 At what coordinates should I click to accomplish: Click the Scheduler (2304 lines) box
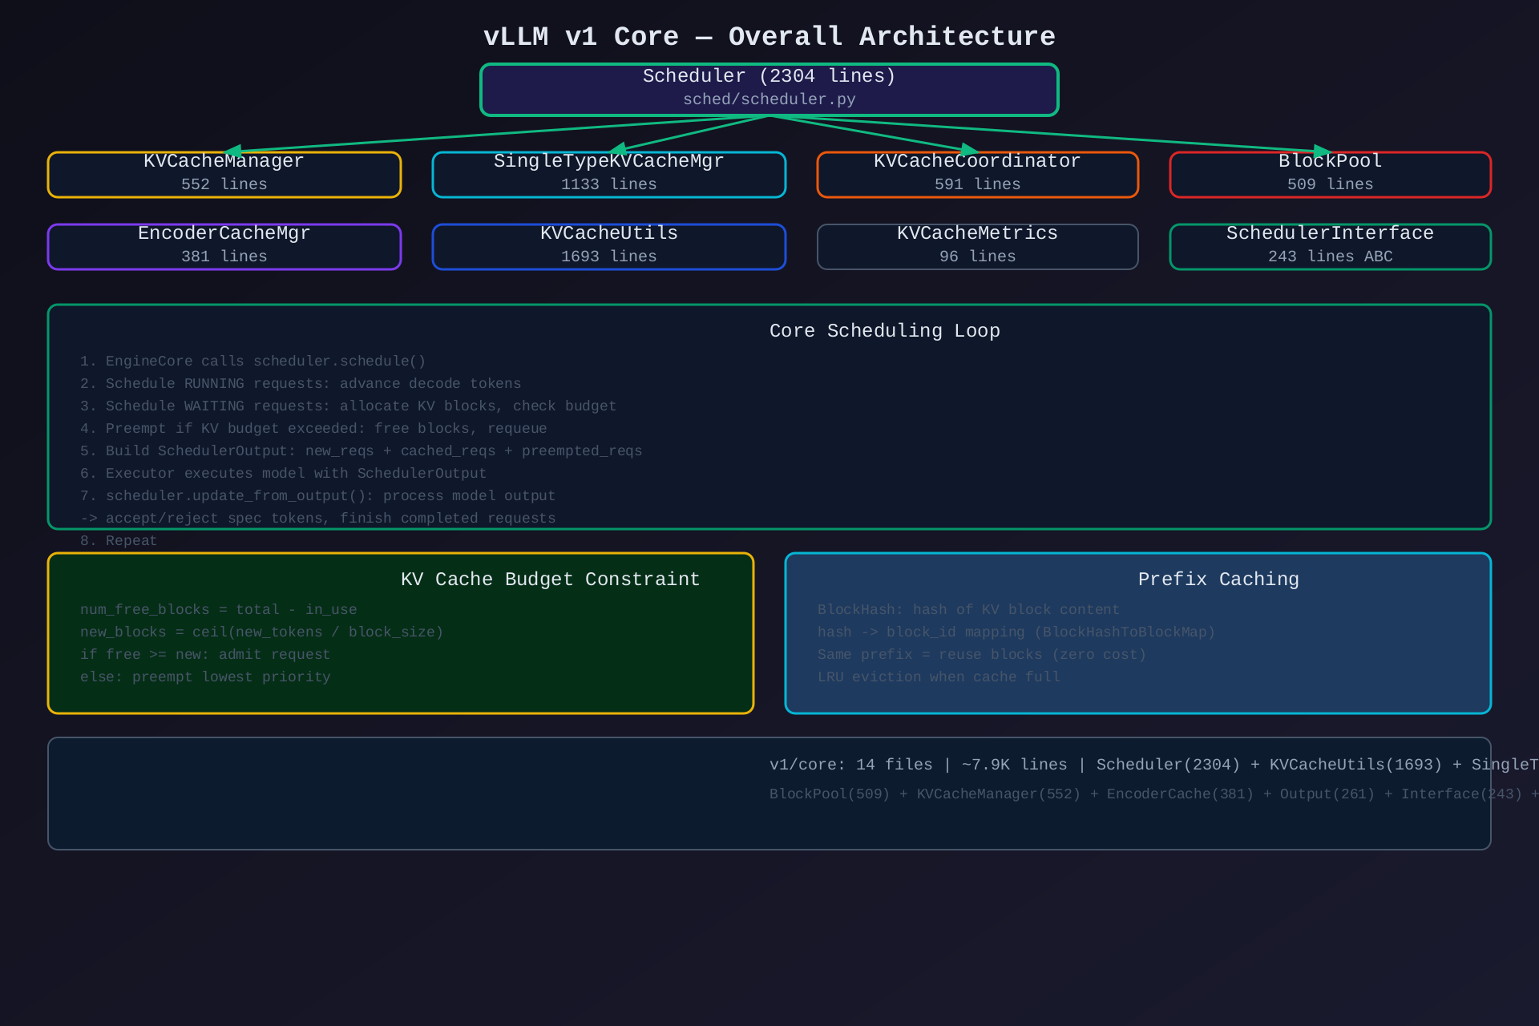pos(769,89)
